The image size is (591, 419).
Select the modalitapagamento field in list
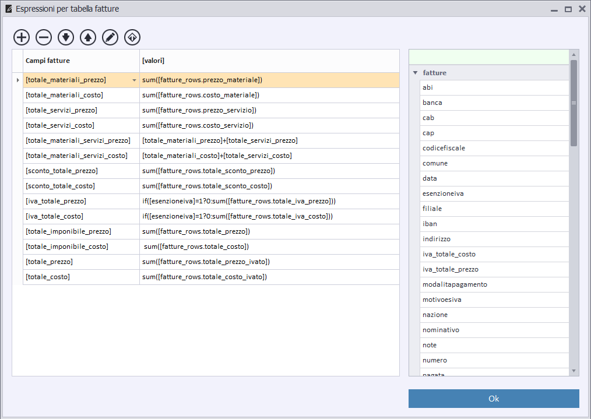pos(494,284)
